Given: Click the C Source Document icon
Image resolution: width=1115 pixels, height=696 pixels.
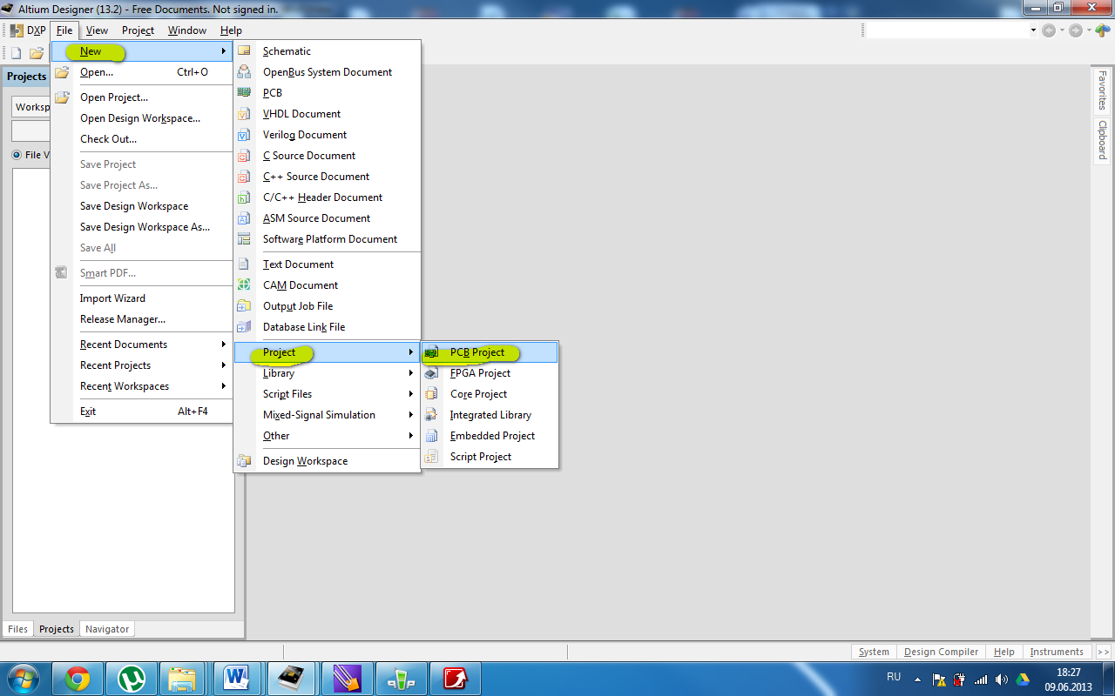Looking at the screenshot, I should (245, 156).
